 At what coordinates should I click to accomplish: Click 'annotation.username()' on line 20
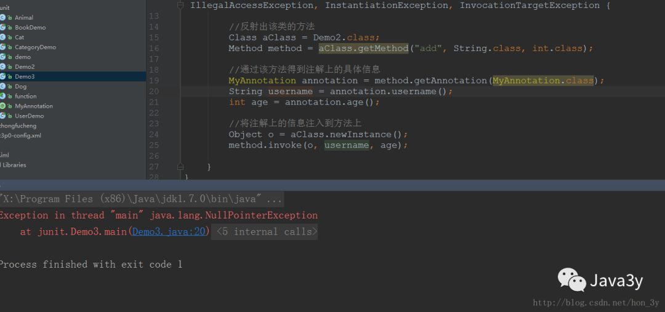[x=388, y=92]
